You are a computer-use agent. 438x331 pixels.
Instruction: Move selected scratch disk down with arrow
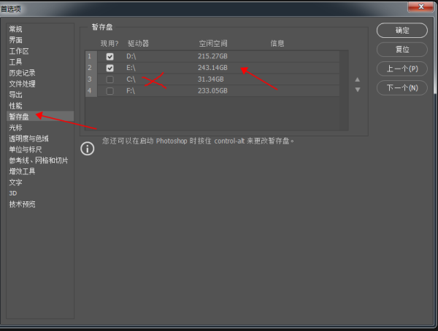357,90
